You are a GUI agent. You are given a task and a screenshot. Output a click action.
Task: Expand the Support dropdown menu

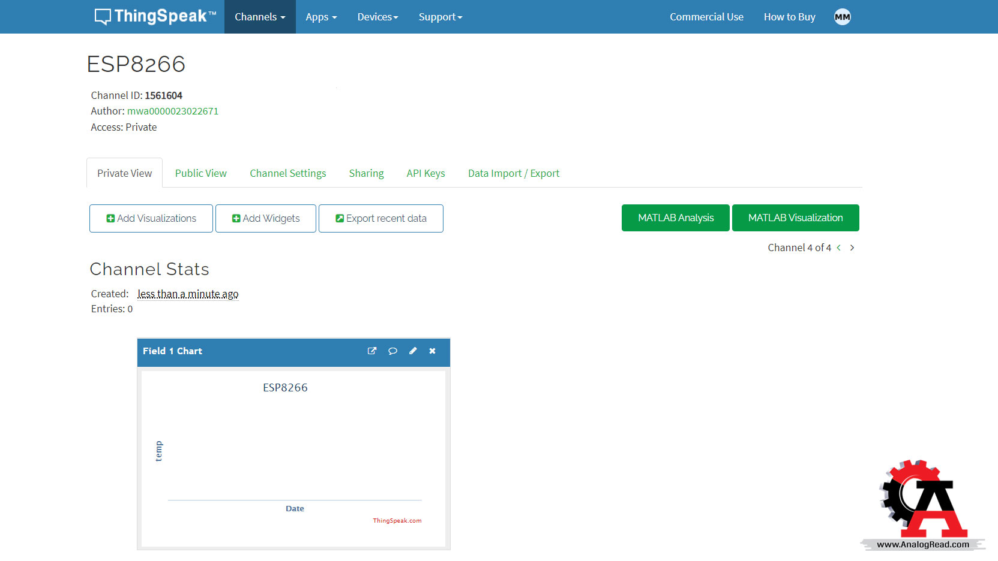click(x=440, y=17)
